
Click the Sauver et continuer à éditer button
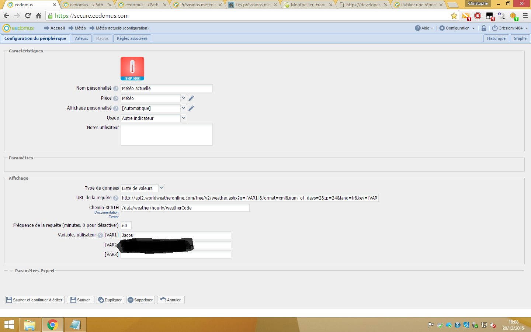[35, 300]
